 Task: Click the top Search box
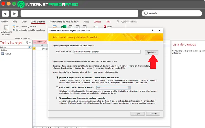click(172, 14)
